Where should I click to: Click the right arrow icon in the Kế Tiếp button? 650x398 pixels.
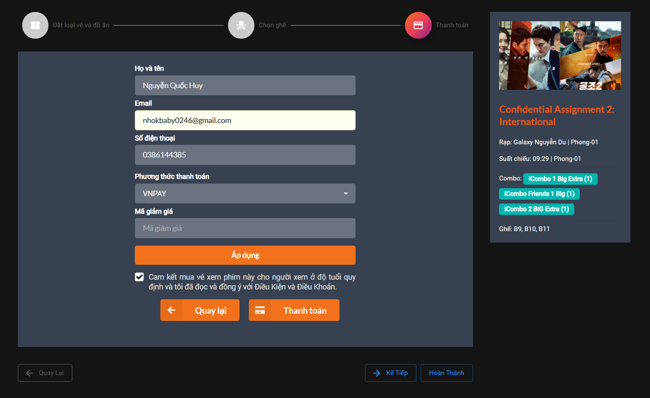point(377,373)
